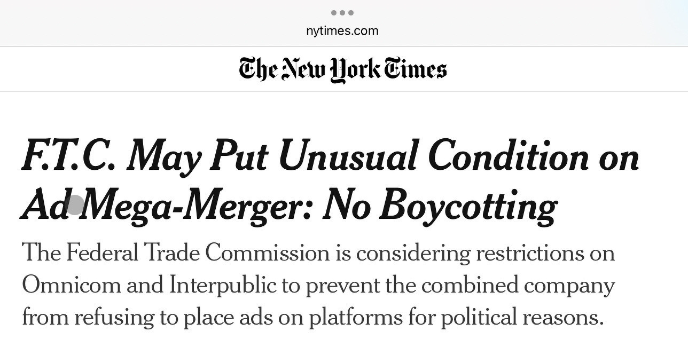This screenshot has width=688, height=347.
Task: Go to The New York Times homepage logo
Action: coord(342,69)
